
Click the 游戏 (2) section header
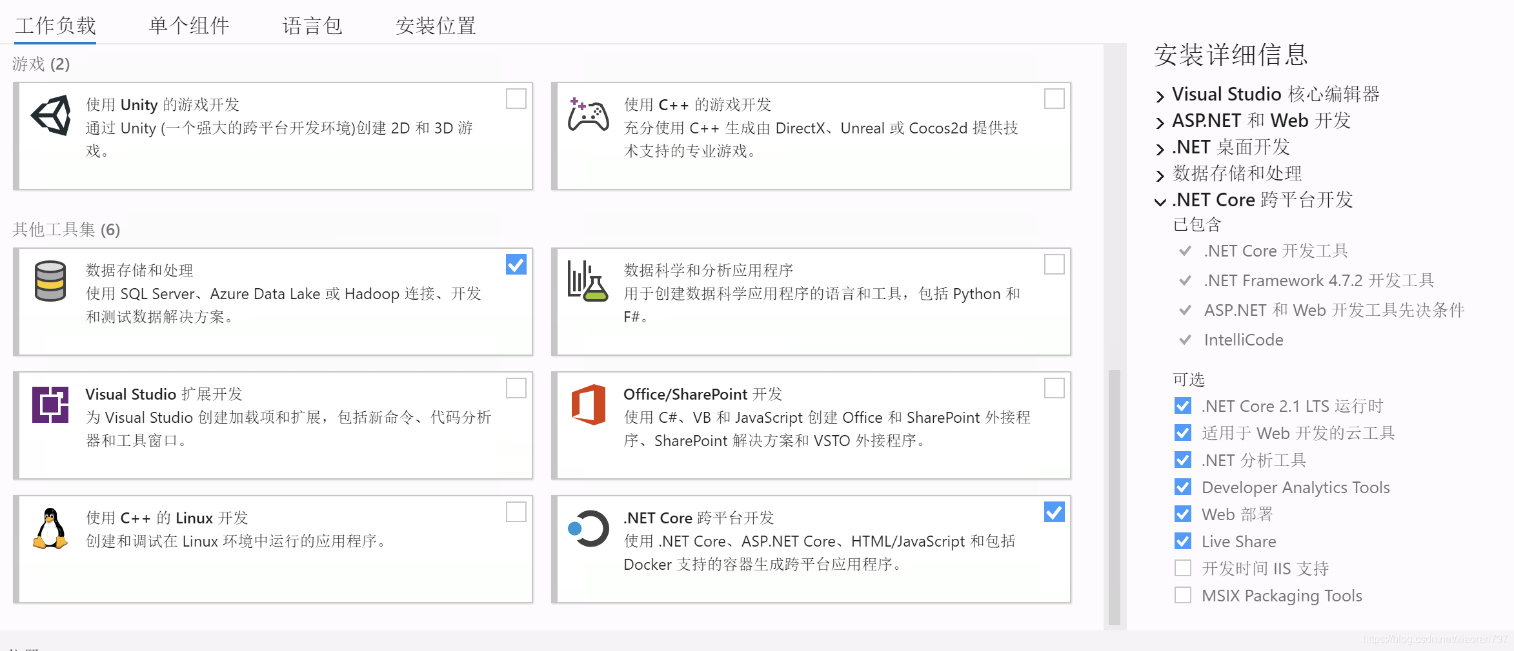click(41, 64)
